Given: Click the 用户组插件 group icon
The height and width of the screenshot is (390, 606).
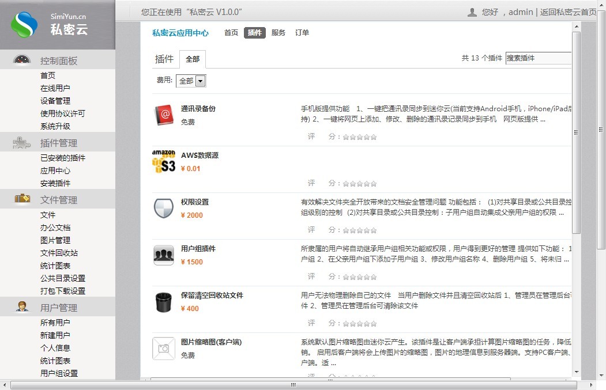Looking at the screenshot, I should [164, 255].
